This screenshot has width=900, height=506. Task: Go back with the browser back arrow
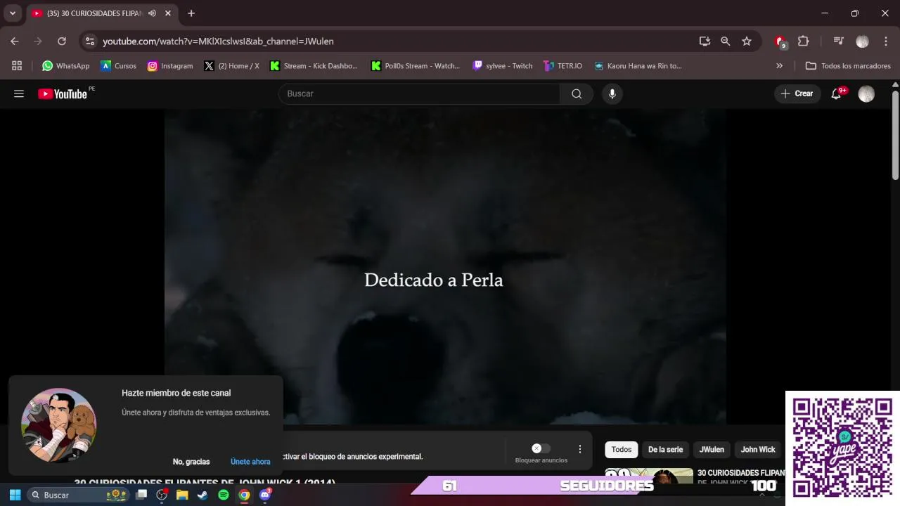click(x=15, y=41)
